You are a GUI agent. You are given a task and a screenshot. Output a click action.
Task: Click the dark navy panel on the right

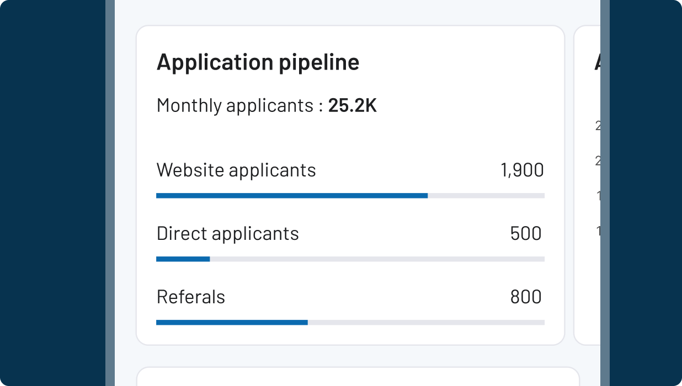[x=646, y=193]
